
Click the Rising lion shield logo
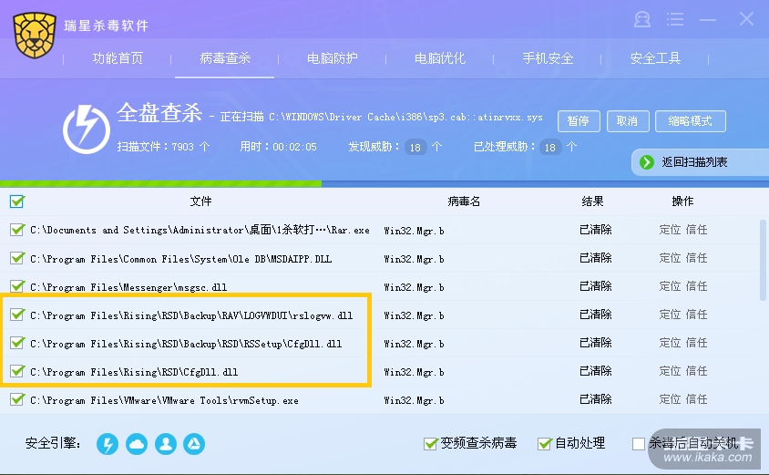[35, 35]
